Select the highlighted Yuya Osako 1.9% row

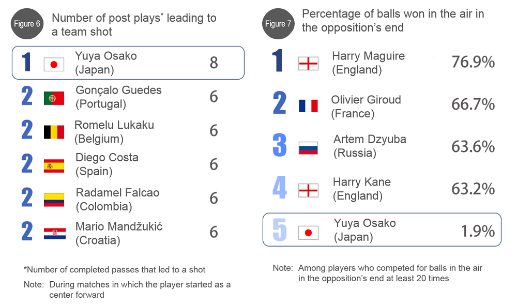(x=382, y=230)
